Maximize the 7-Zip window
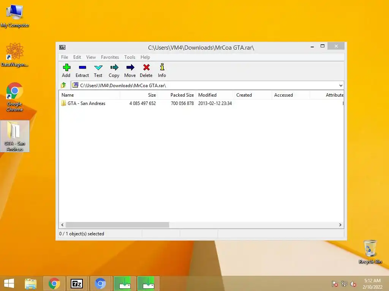Viewport: 389px width, 291px height. pyautogui.click(x=323, y=46)
